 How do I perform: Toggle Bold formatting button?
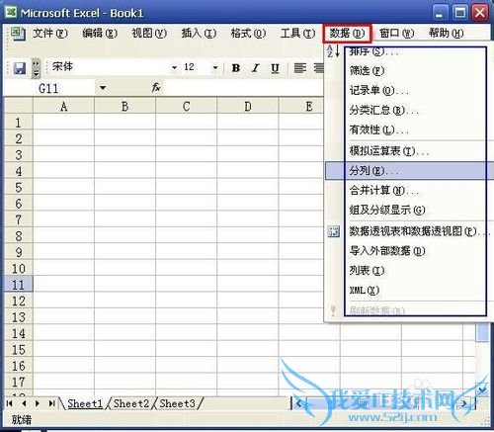tap(236, 68)
